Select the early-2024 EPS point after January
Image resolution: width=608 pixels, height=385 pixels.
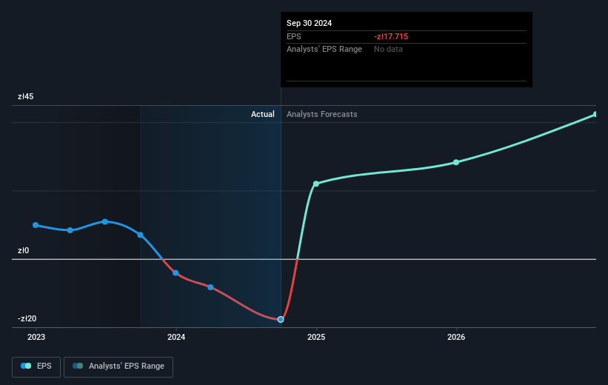pyautogui.click(x=210, y=287)
